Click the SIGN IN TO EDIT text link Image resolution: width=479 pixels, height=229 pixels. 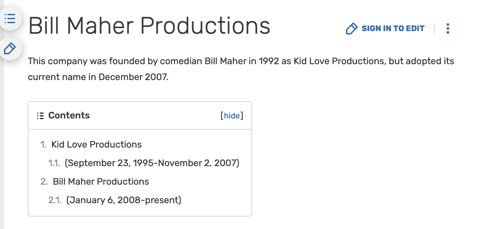393,28
